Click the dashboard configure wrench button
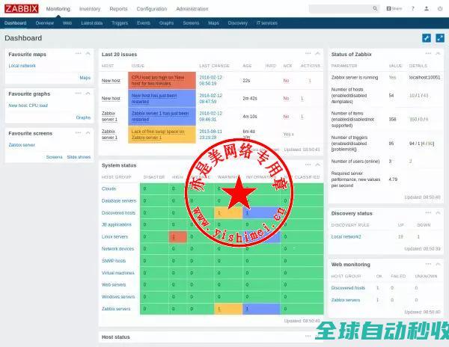Screen dimensions: 449x347 point(426,38)
